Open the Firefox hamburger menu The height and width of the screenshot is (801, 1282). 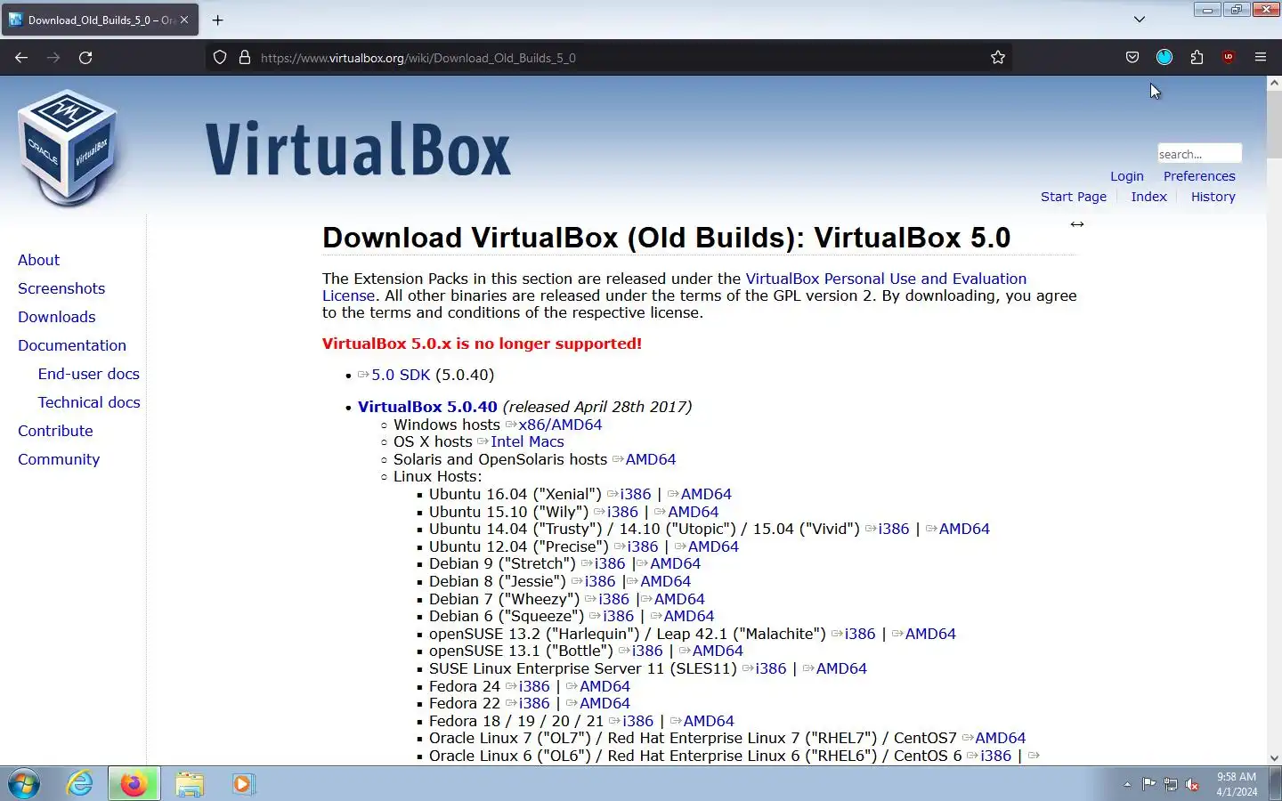point(1261,57)
